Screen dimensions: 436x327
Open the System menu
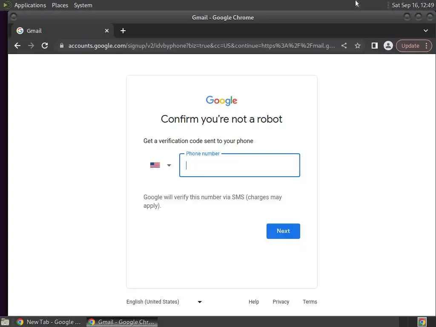[83, 5]
